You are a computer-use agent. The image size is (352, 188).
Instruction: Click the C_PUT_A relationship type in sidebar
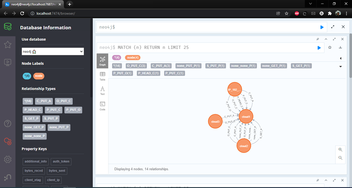point(44,101)
